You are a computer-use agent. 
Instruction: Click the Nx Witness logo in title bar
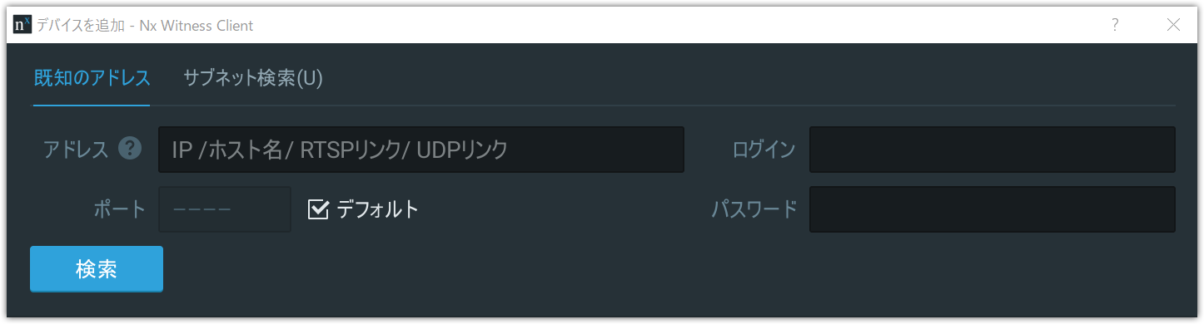[x=22, y=25]
